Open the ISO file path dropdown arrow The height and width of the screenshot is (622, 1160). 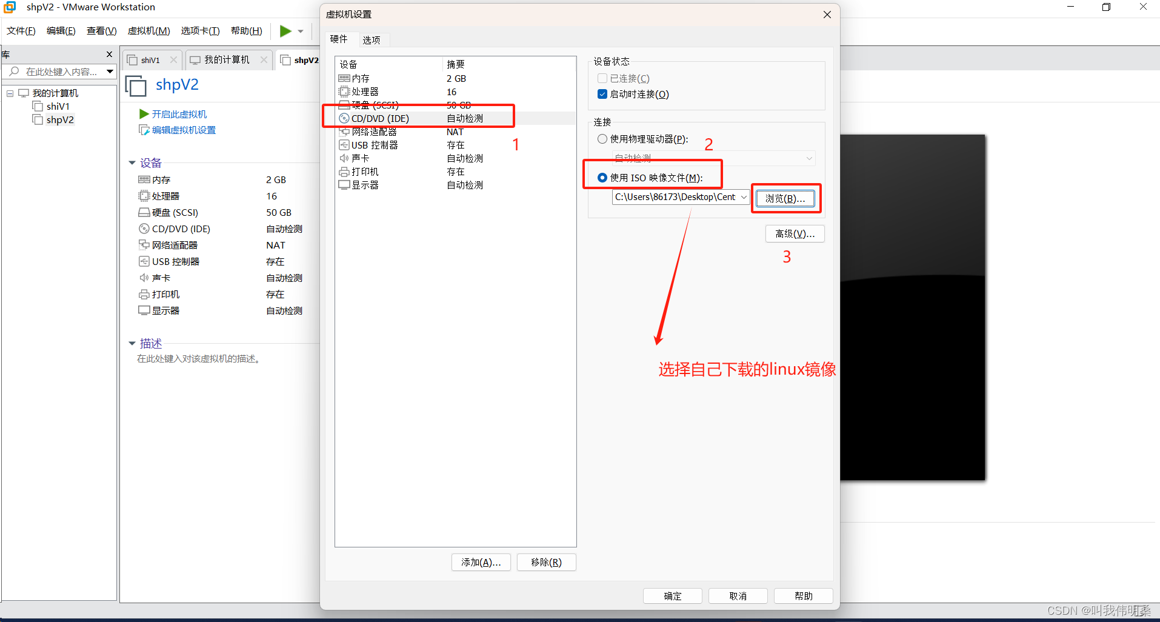pos(744,197)
